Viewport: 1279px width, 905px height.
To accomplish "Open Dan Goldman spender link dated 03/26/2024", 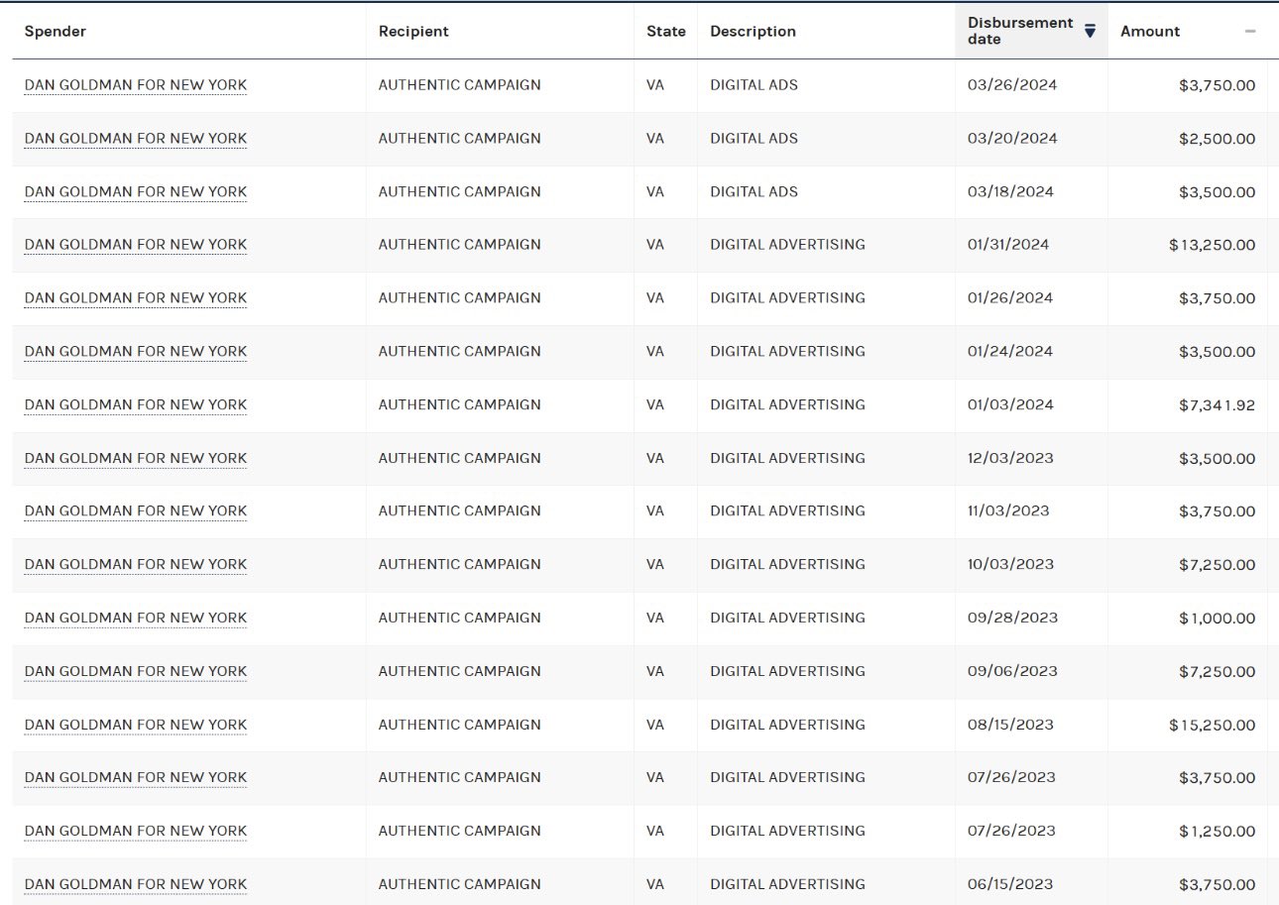I will pos(136,85).
